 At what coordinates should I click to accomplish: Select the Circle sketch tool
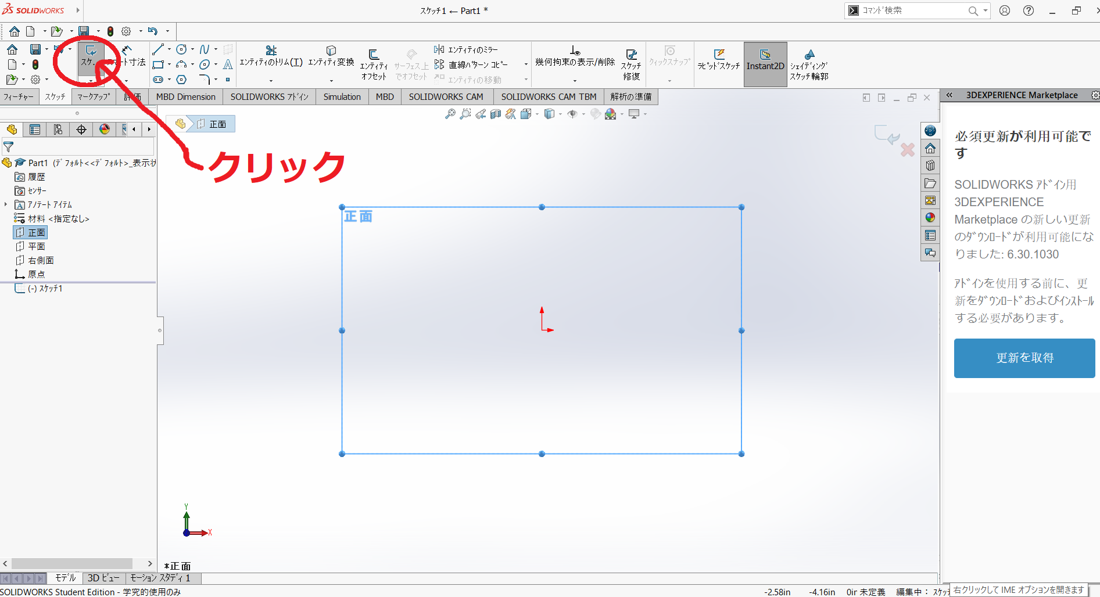(181, 49)
